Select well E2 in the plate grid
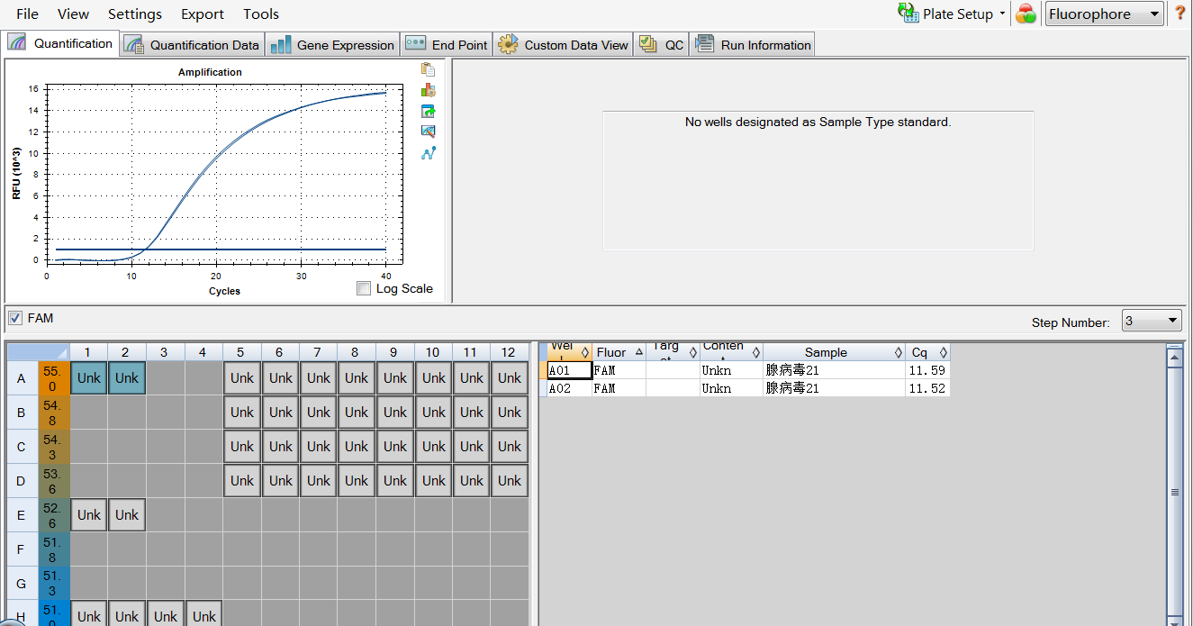Screen dimensions: 1193x626 pyautogui.click(x=127, y=515)
